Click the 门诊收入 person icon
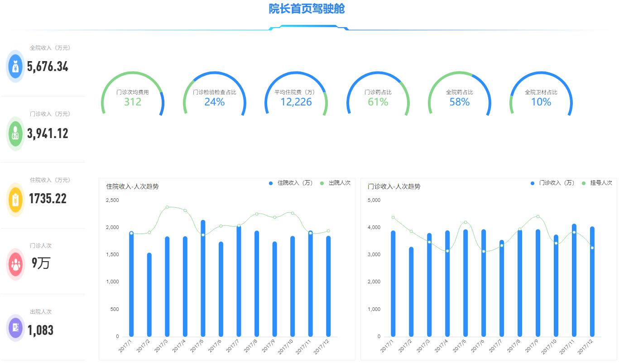Viewport: 619px width, 363px height. 15,133
